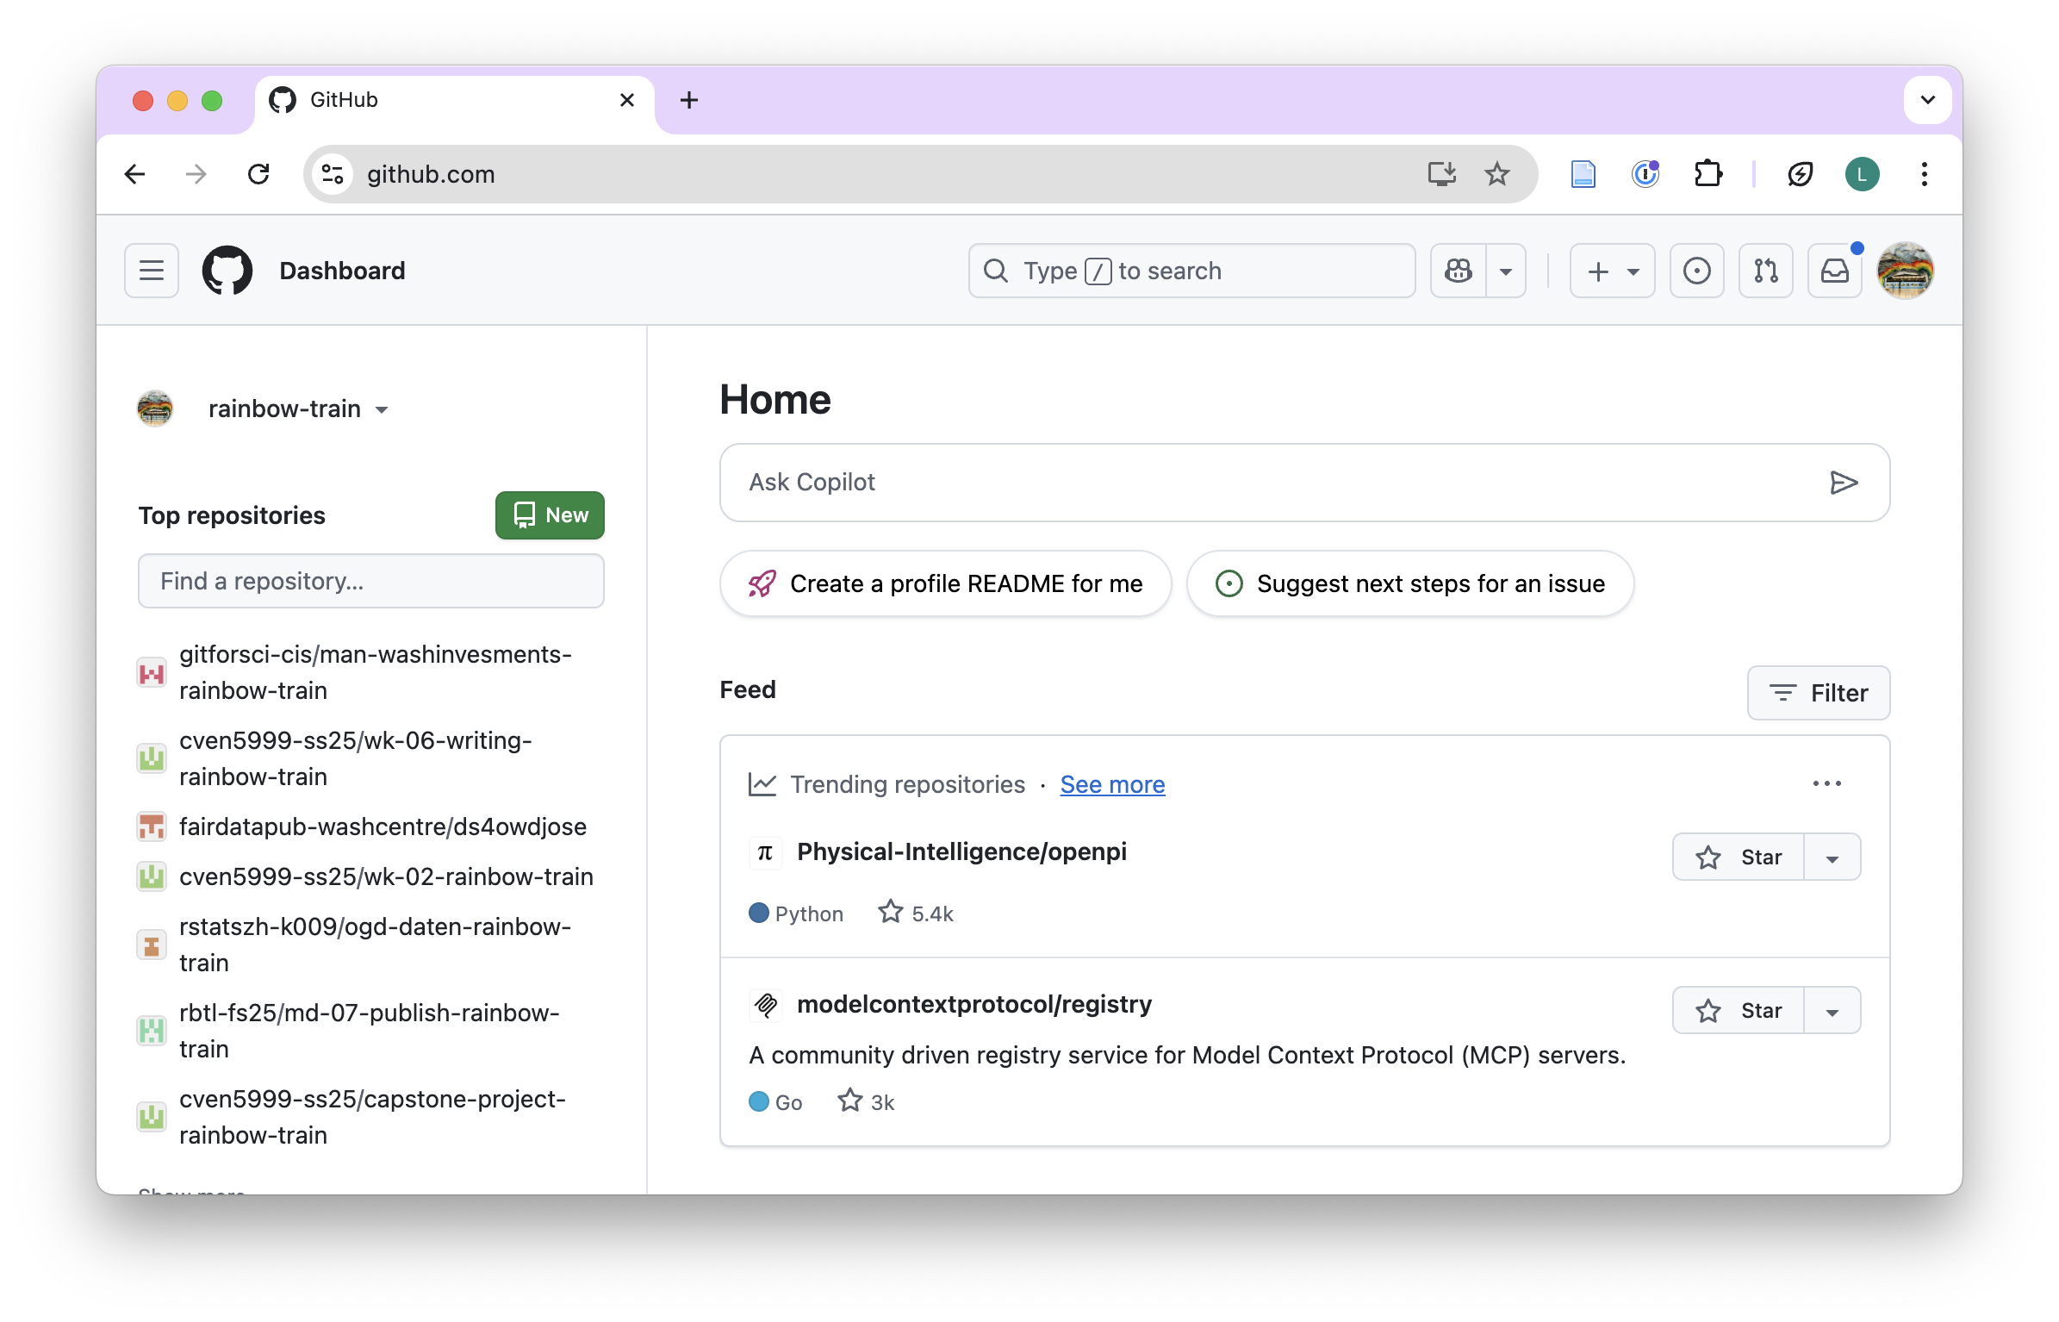Screen dimensions: 2059x1322
Task: Click the browser extensions puzzle icon
Action: click(x=1708, y=174)
